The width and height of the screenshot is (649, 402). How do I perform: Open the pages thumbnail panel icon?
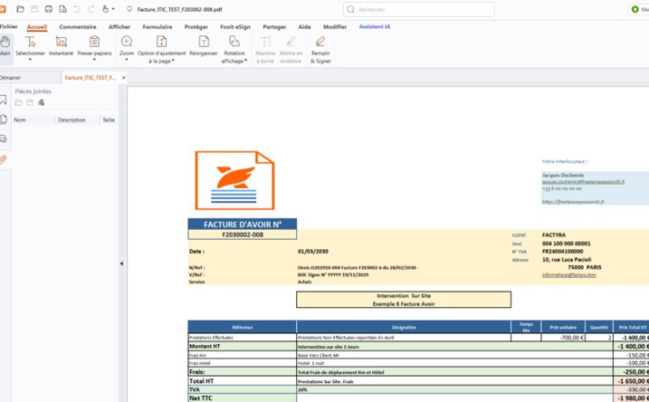pyautogui.click(x=4, y=120)
